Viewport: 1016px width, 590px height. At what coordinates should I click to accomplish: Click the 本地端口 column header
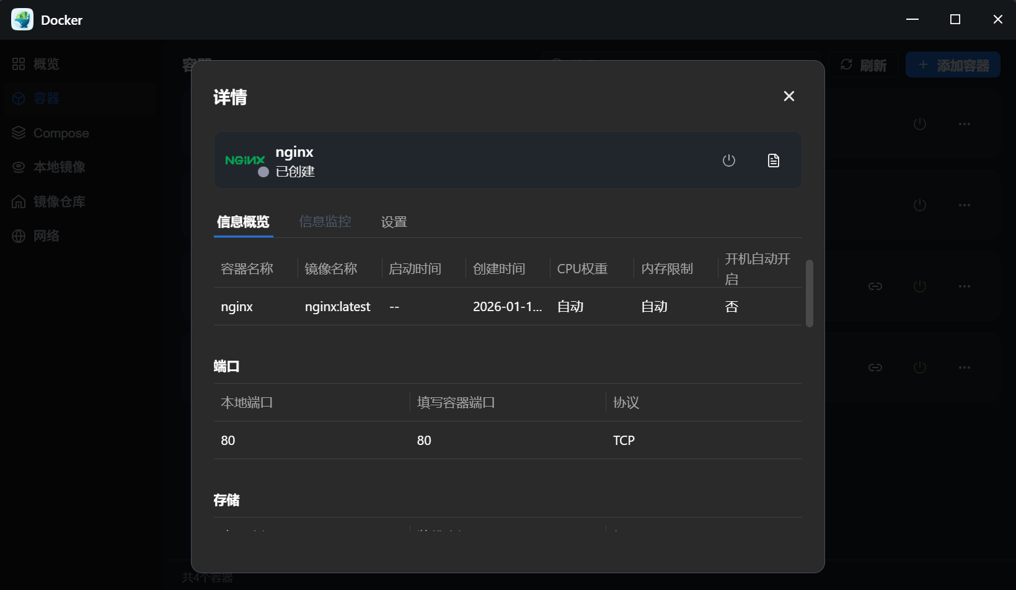[x=247, y=402]
